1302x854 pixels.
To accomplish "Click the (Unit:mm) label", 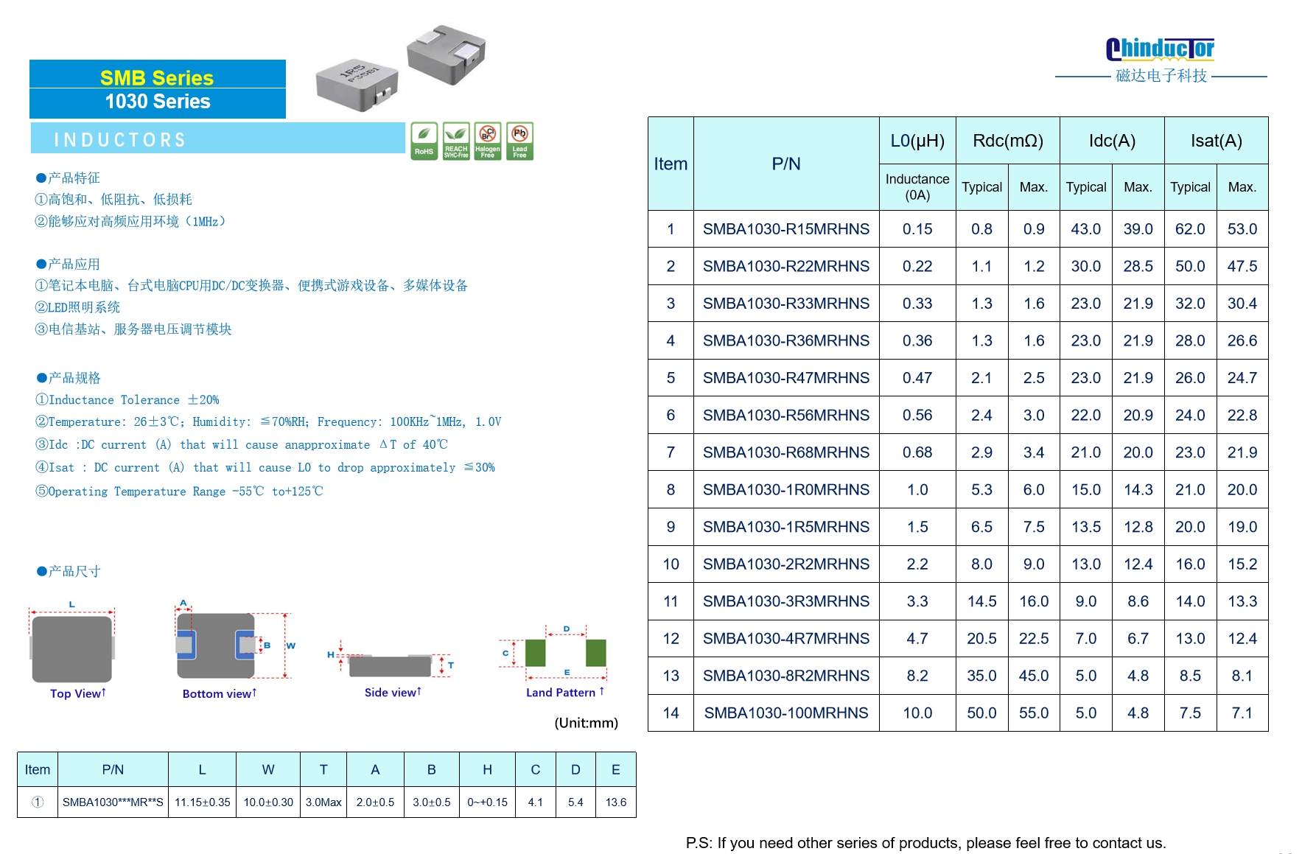I will click(x=586, y=723).
